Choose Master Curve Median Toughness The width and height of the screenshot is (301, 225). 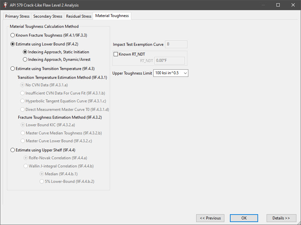tap(61, 133)
